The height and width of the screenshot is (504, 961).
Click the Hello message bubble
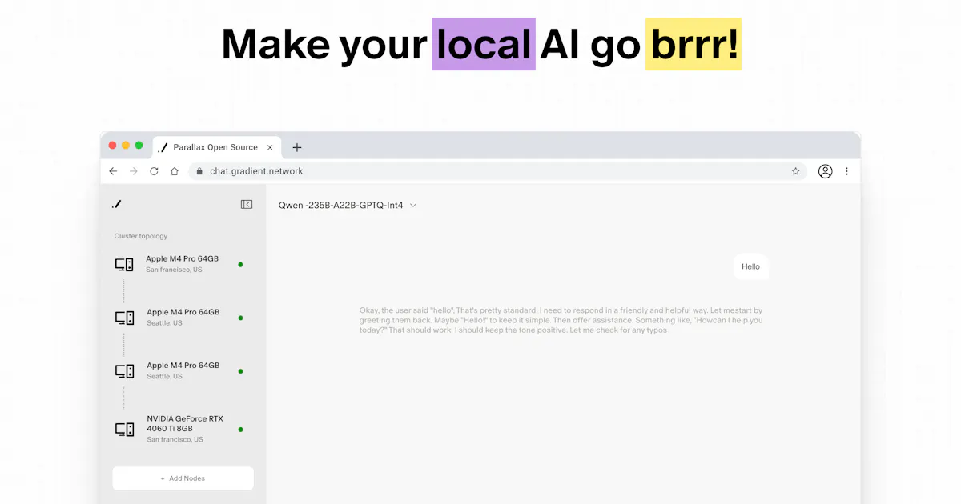(x=750, y=266)
